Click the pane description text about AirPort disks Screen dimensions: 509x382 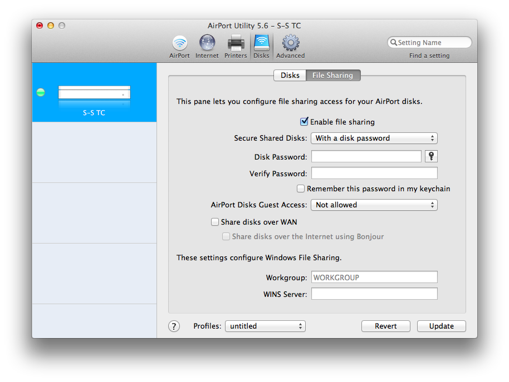pyautogui.click(x=299, y=101)
